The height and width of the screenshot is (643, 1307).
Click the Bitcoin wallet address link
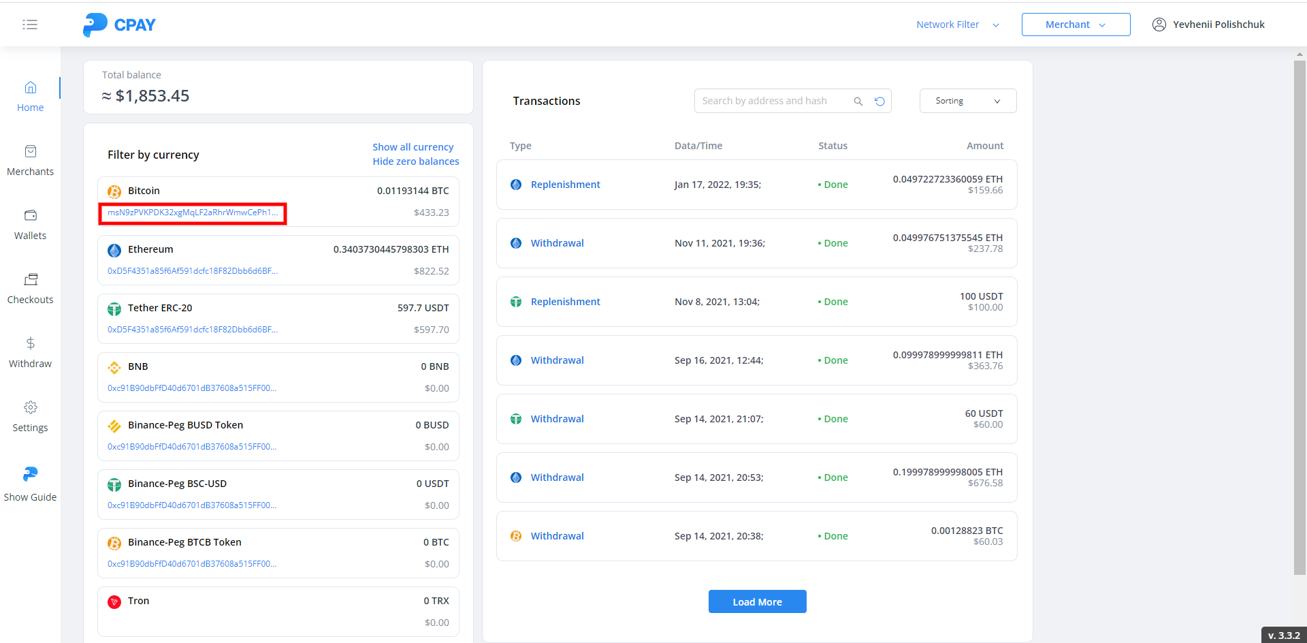(193, 213)
